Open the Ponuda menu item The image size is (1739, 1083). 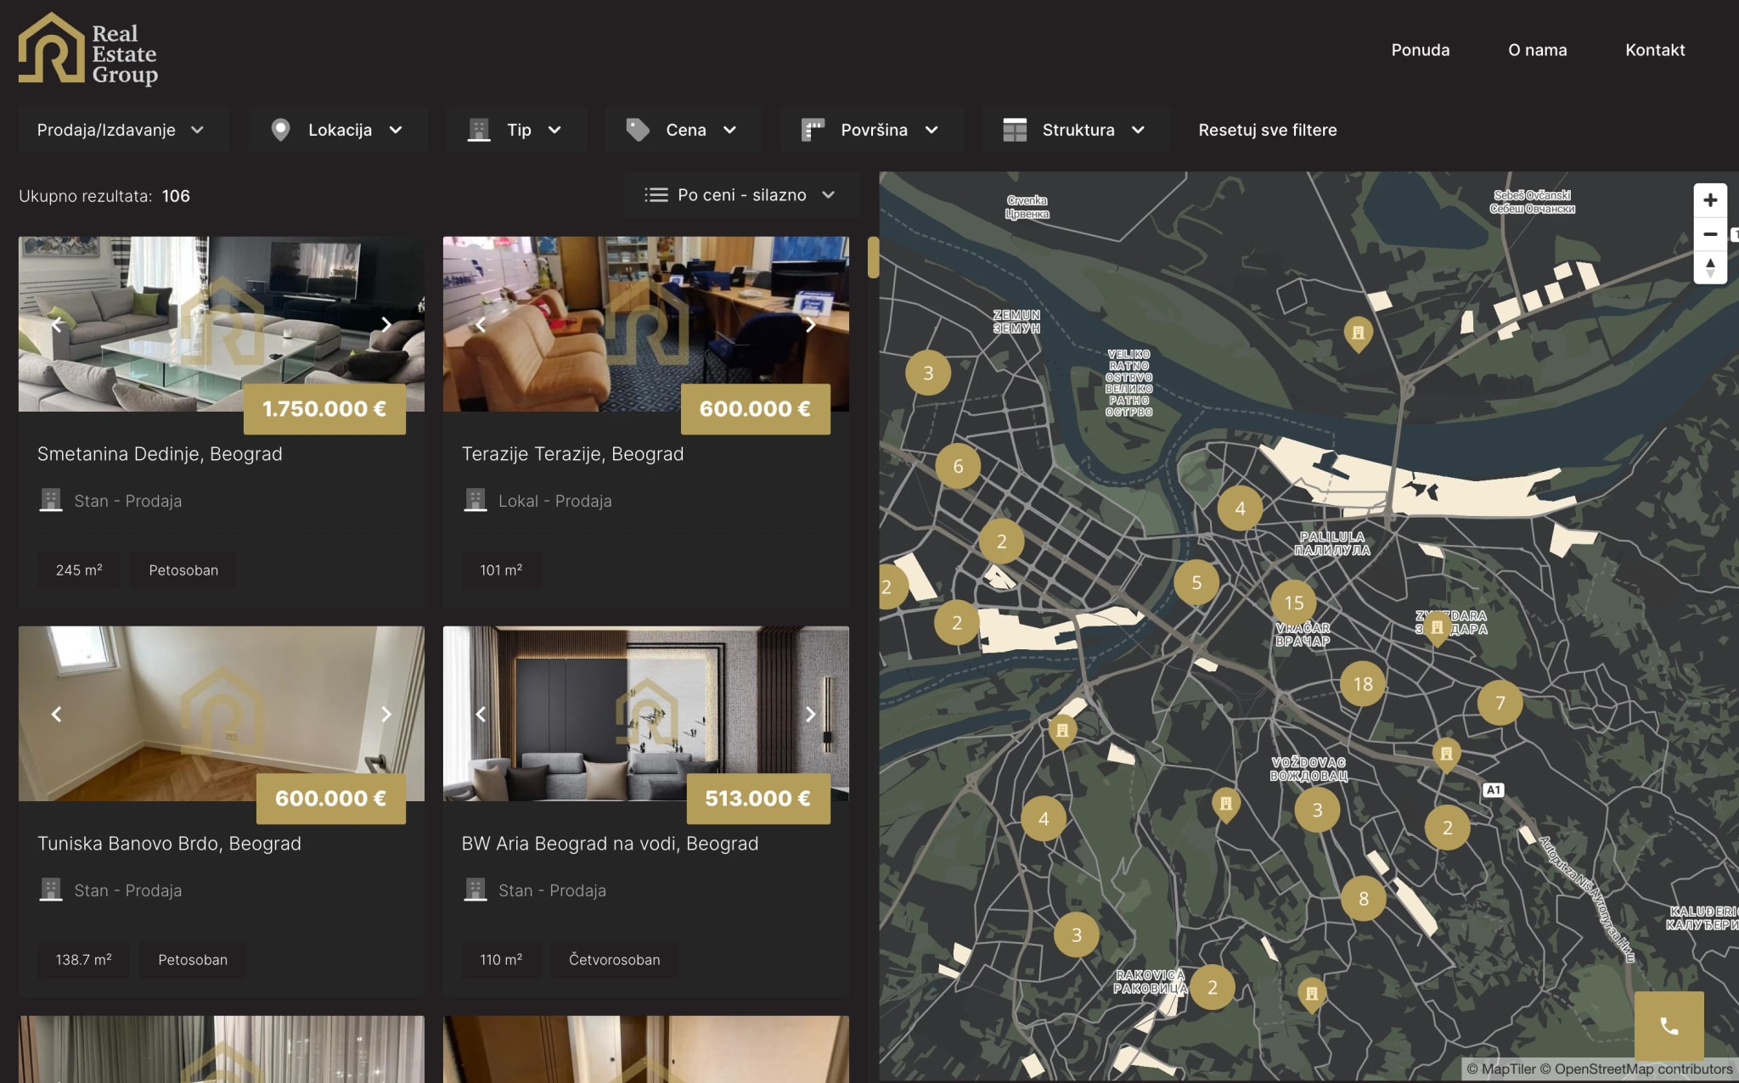coord(1420,50)
